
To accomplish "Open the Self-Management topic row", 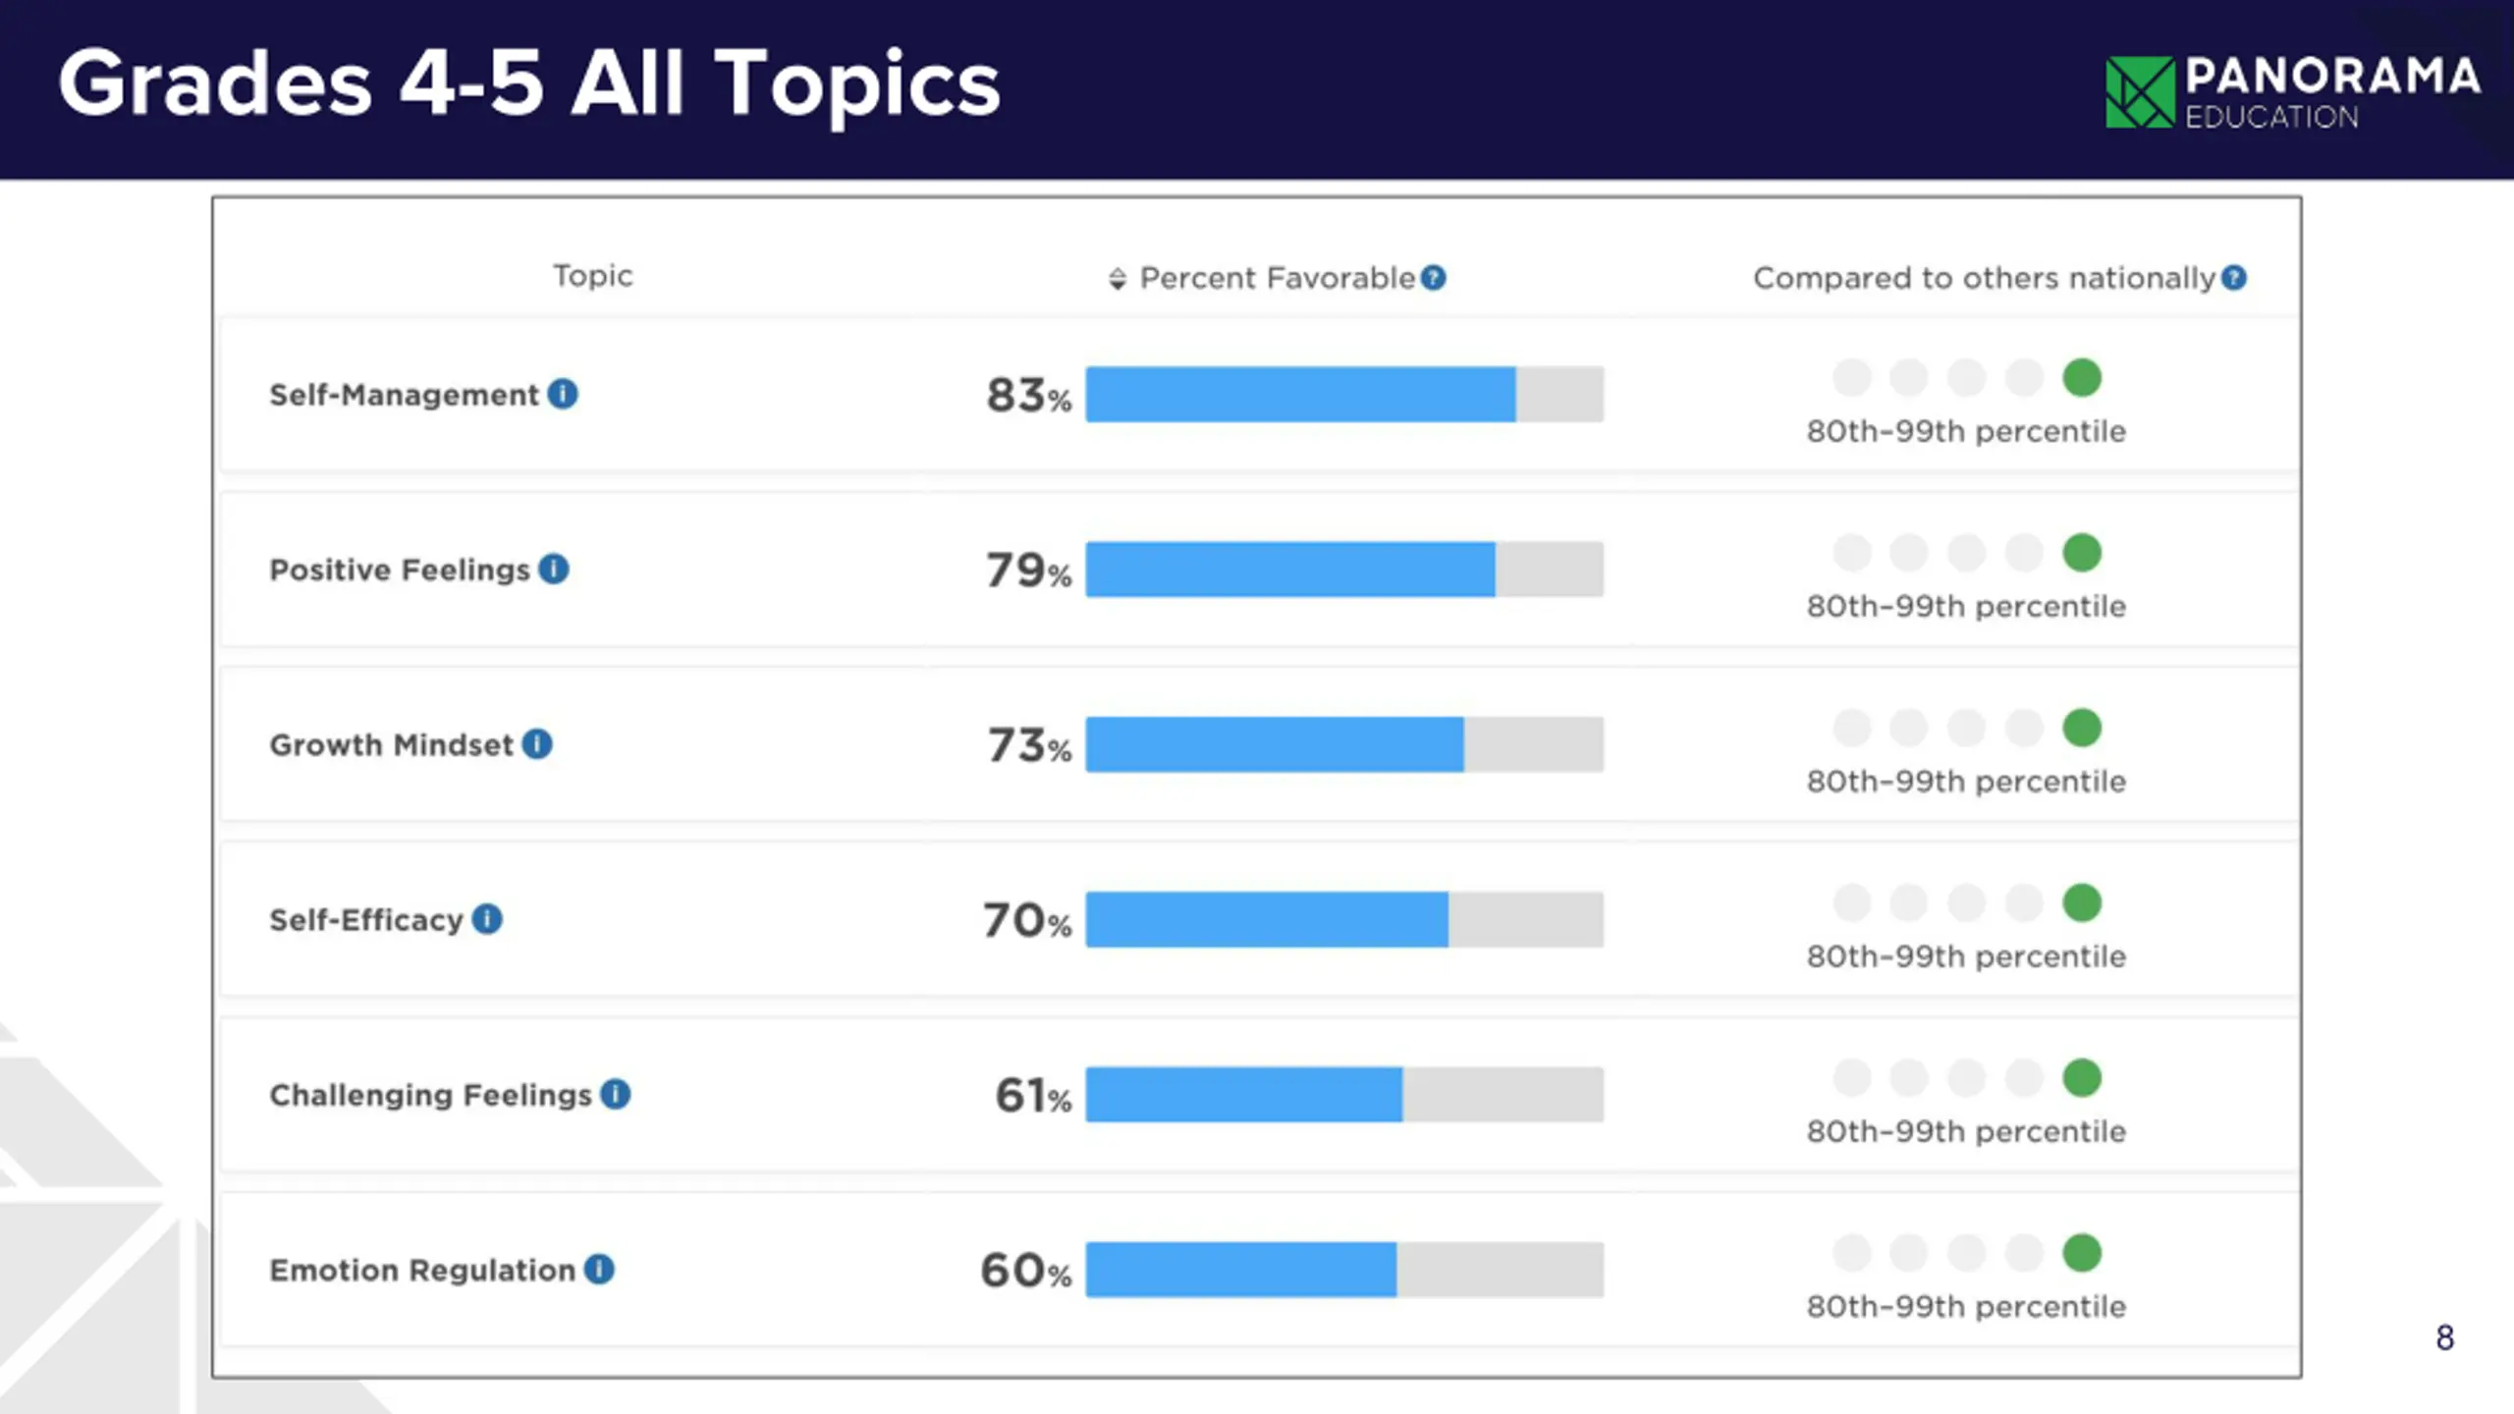I will (404, 395).
